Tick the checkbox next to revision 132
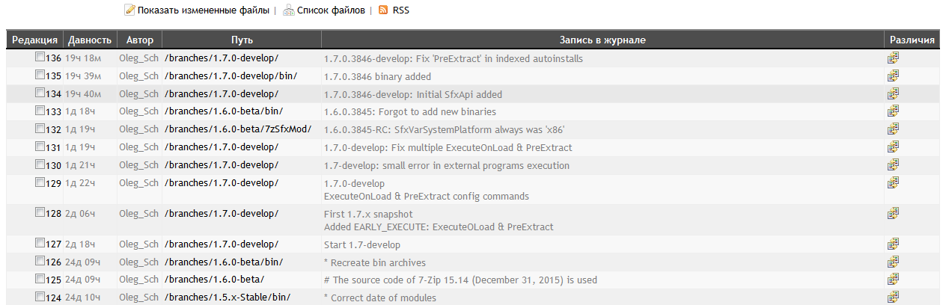 tap(40, 129)
